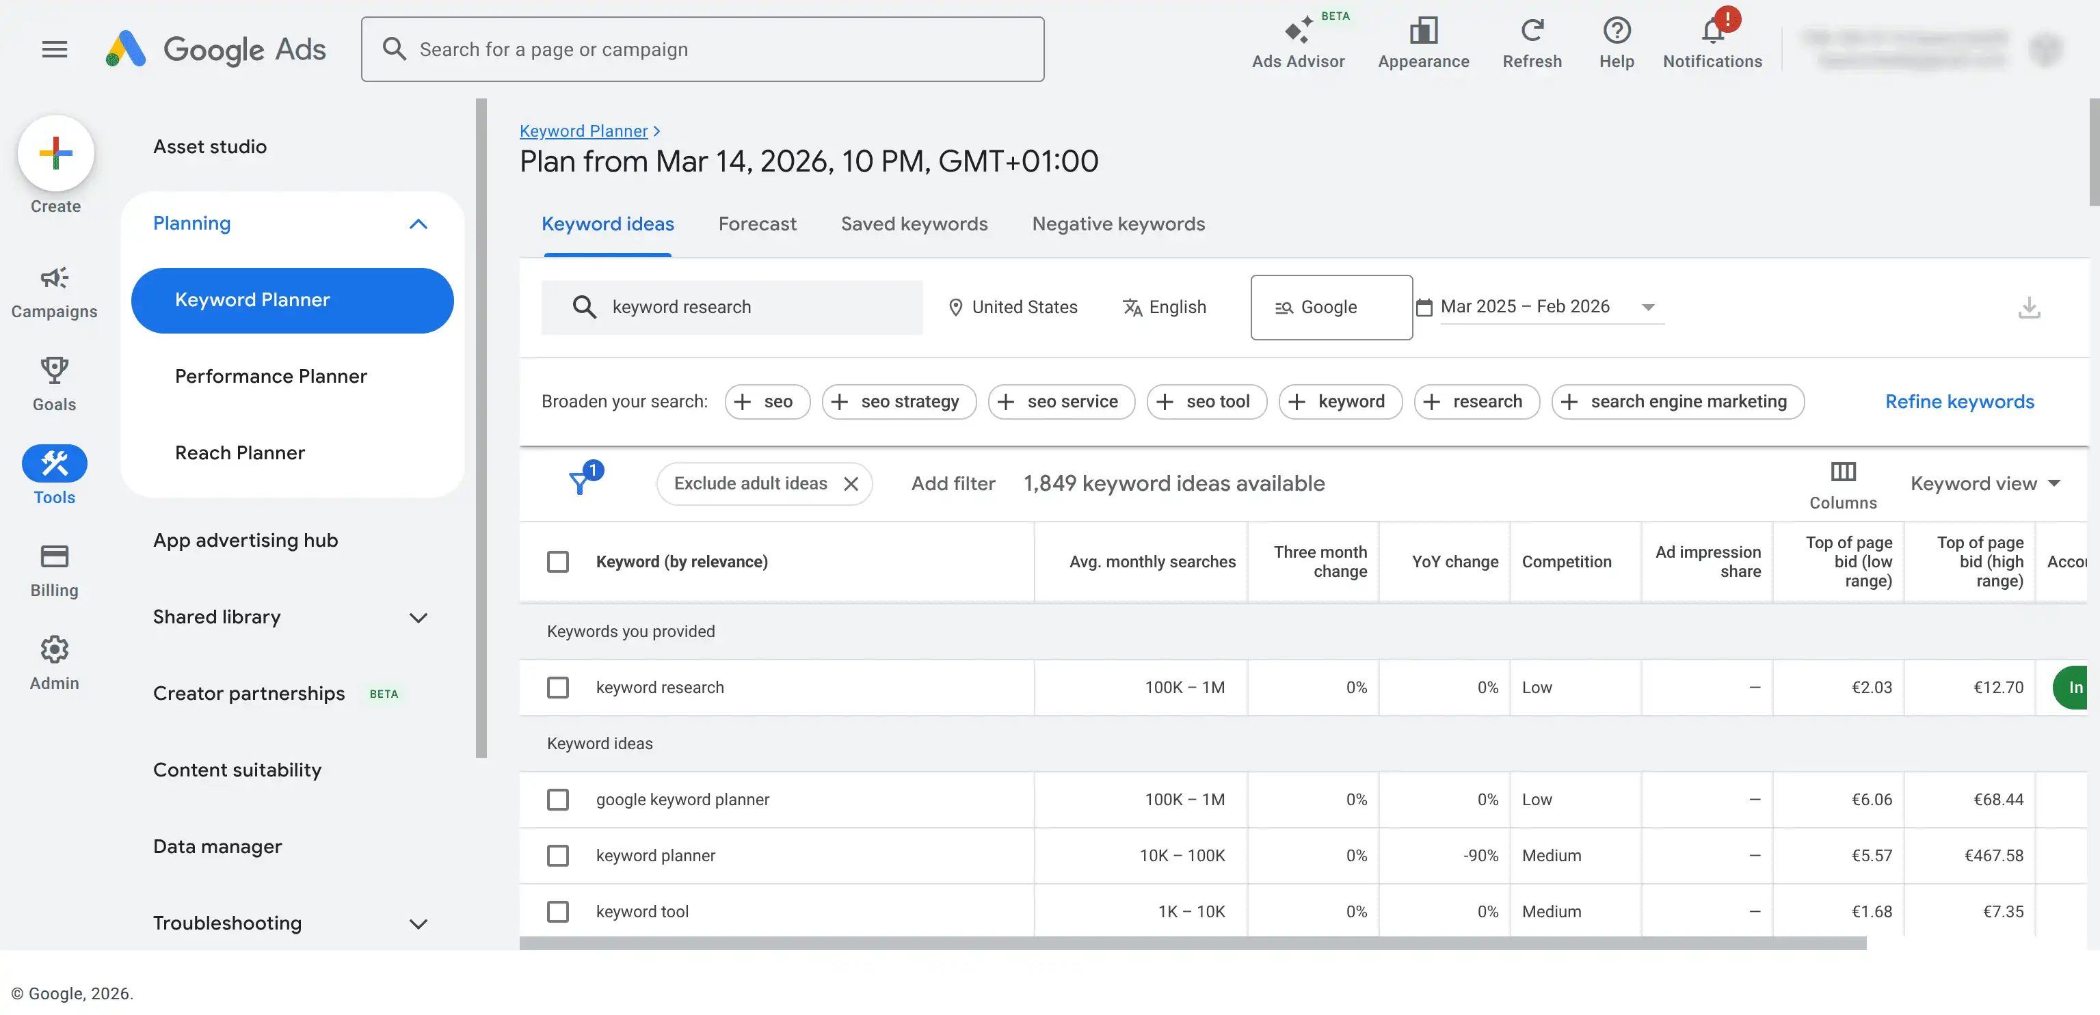
Task: Check the google keyword planner checkbox
Action: 559,799
